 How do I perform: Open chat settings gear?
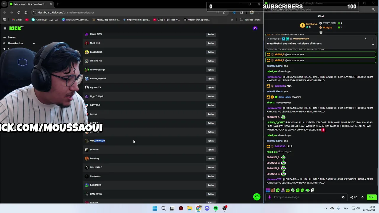[362, 197]
